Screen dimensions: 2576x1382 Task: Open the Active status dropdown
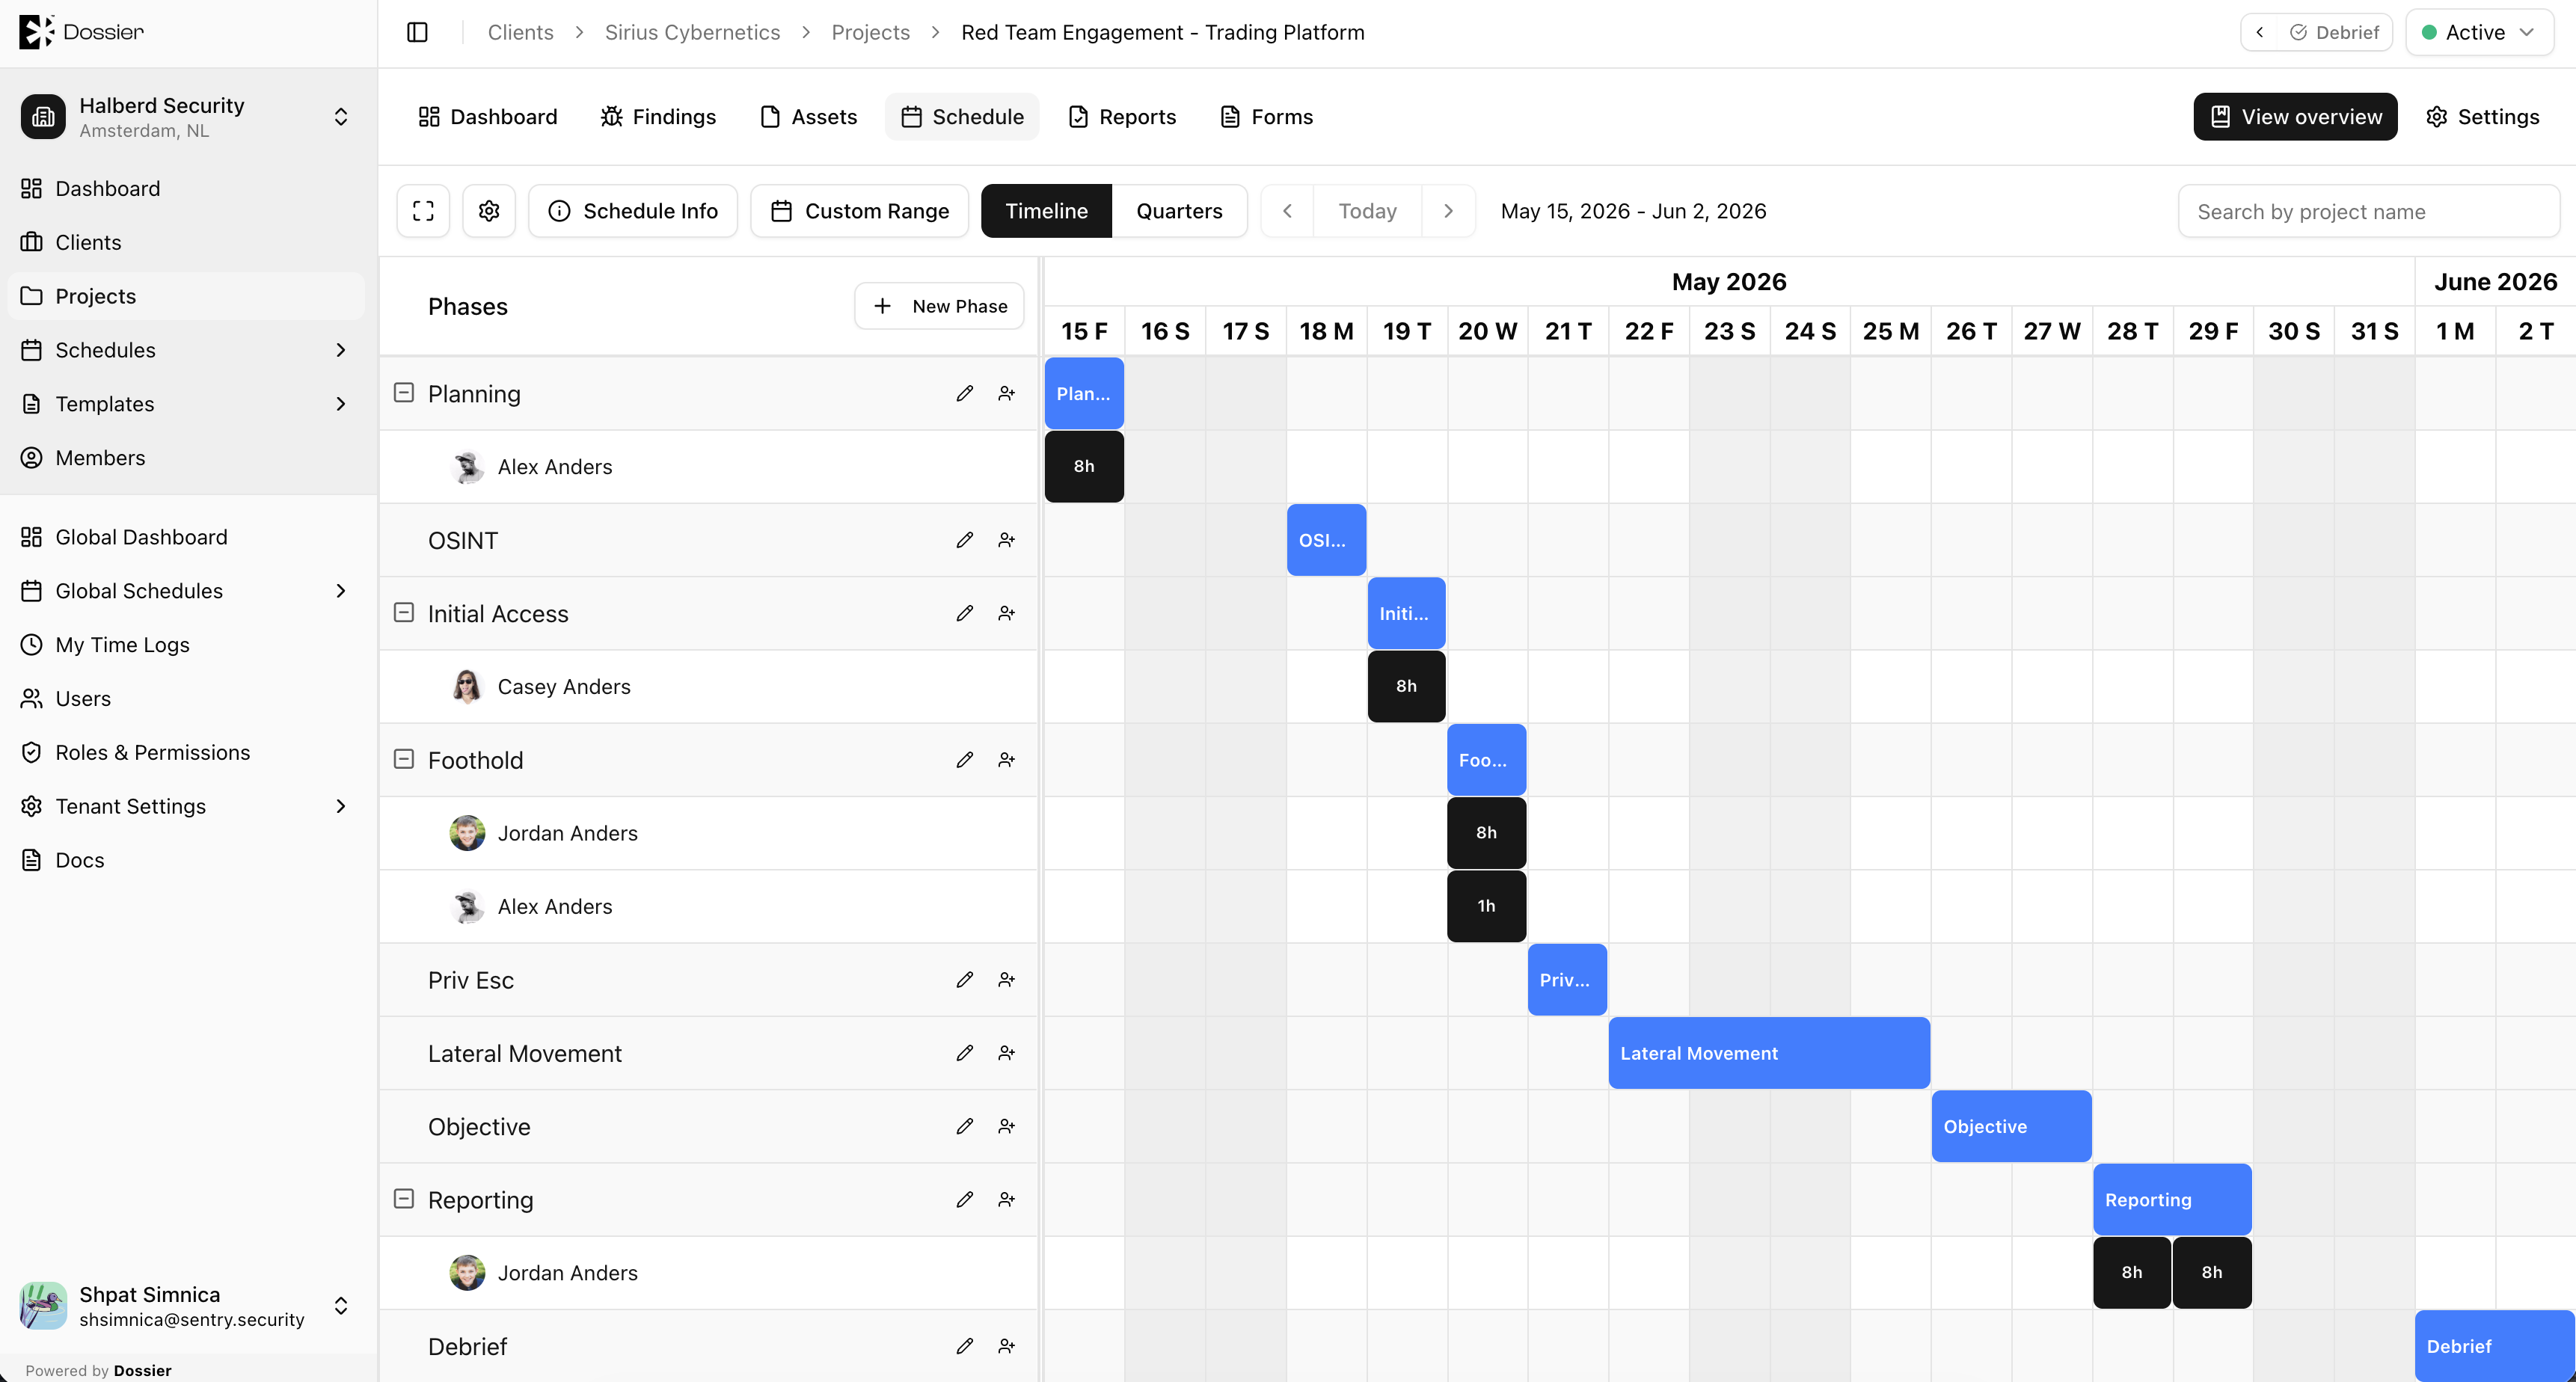[2479, 32]
